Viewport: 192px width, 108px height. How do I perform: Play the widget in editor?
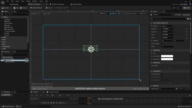(48, 8)
